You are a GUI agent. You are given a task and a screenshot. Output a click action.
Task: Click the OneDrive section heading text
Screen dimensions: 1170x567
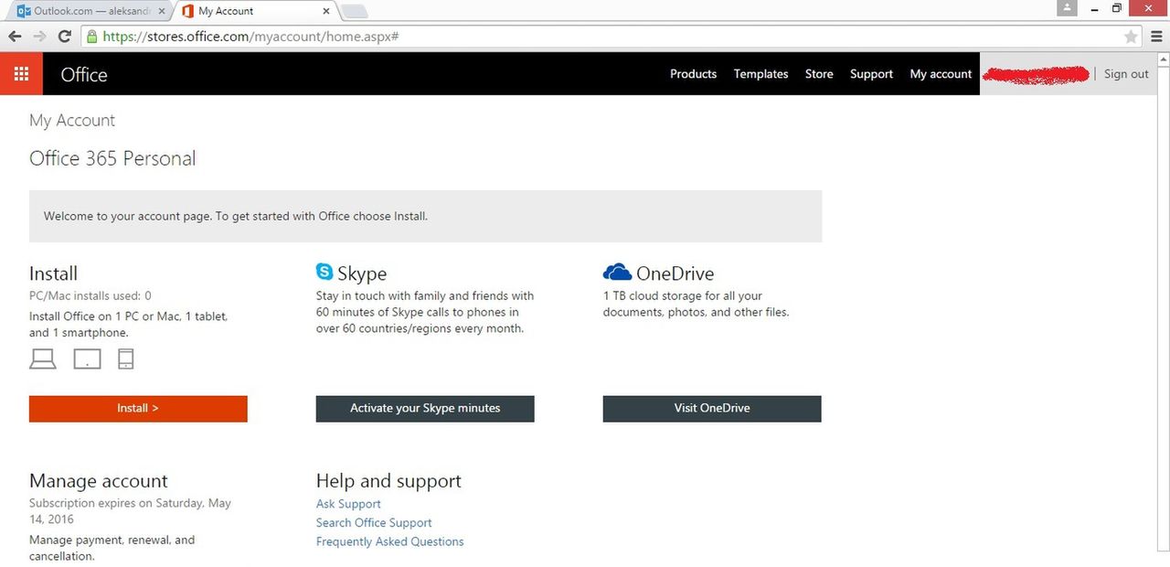[x=675, y=273]
